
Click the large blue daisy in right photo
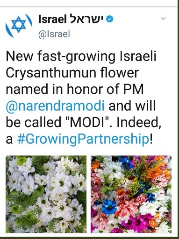click(109, 207)
